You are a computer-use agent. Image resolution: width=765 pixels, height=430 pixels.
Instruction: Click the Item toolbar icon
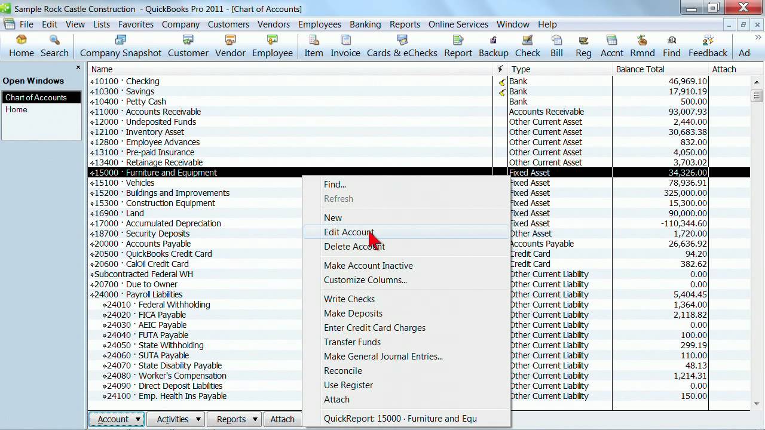coord(313,47)
